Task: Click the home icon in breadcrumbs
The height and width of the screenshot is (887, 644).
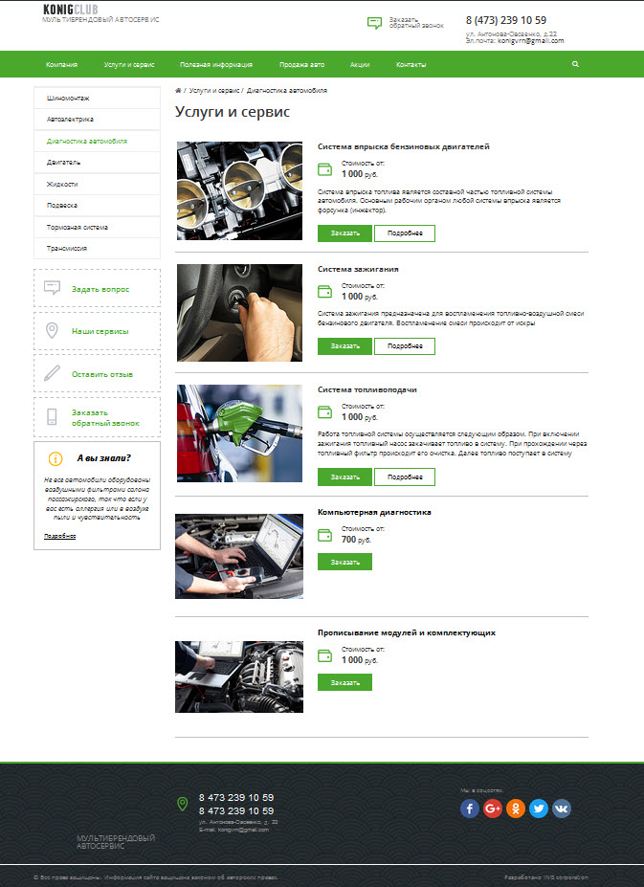Action: [178, 90]
